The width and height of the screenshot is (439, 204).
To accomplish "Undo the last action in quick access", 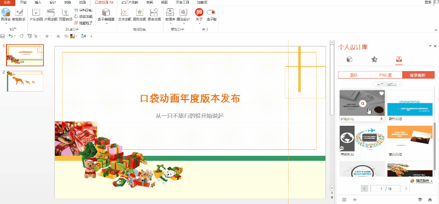I will point(10,36).
